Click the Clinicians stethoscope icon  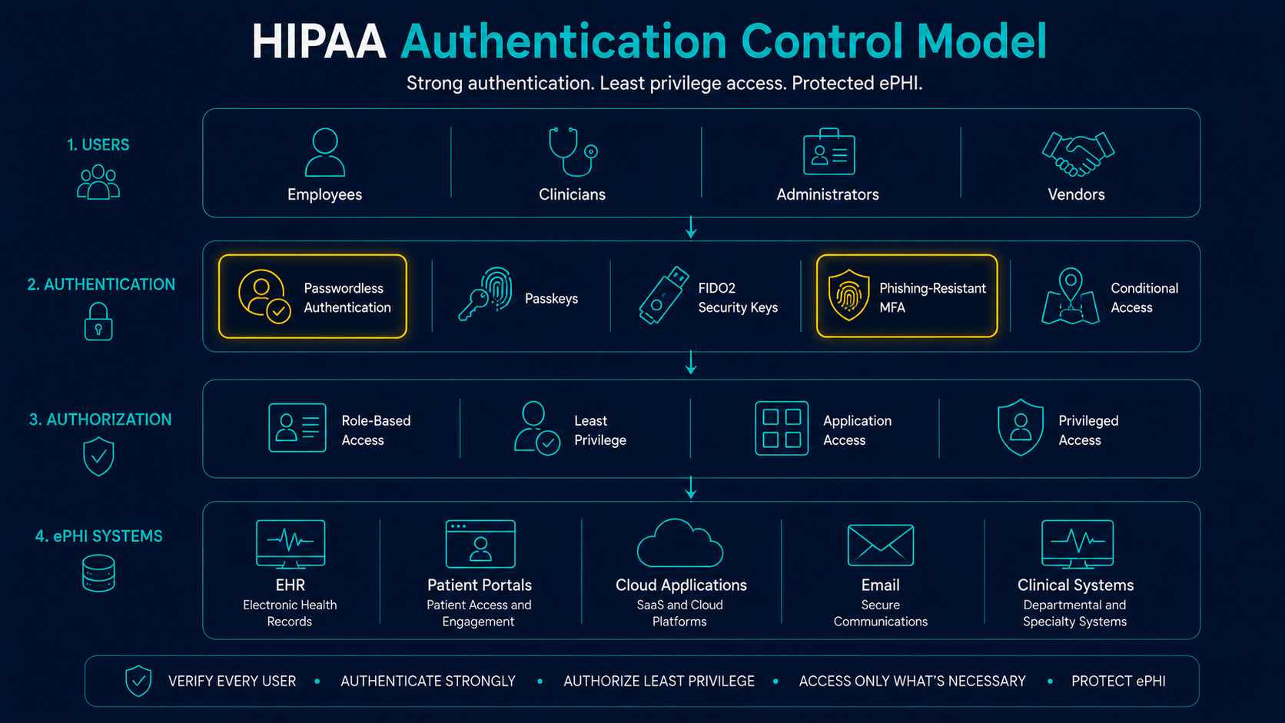pyautogui.click(x=573, y=152)
